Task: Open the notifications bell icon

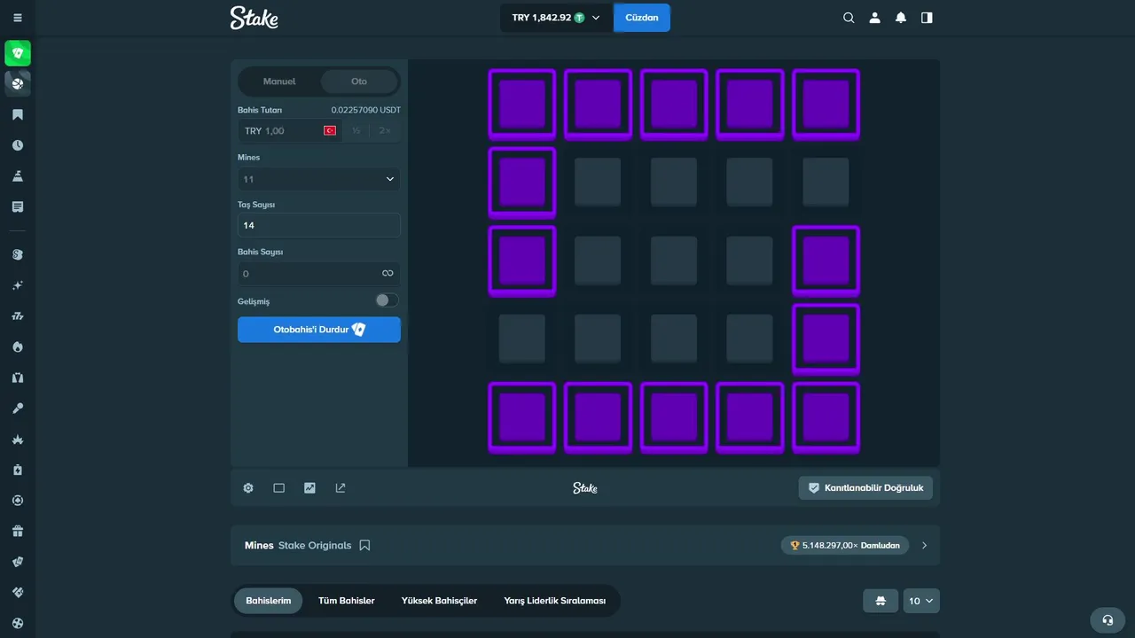Action: point(901,18)
